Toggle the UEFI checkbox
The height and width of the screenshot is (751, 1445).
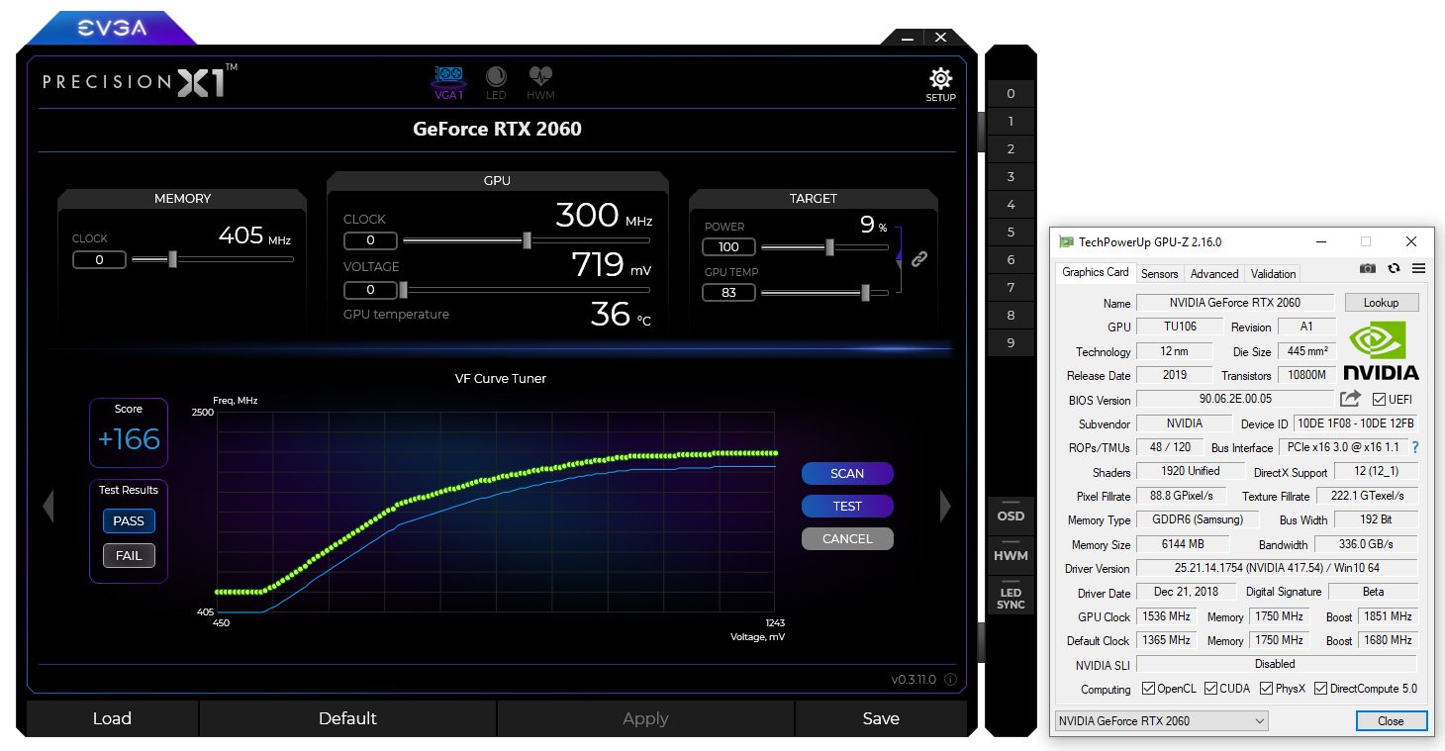coord(1380,399)
